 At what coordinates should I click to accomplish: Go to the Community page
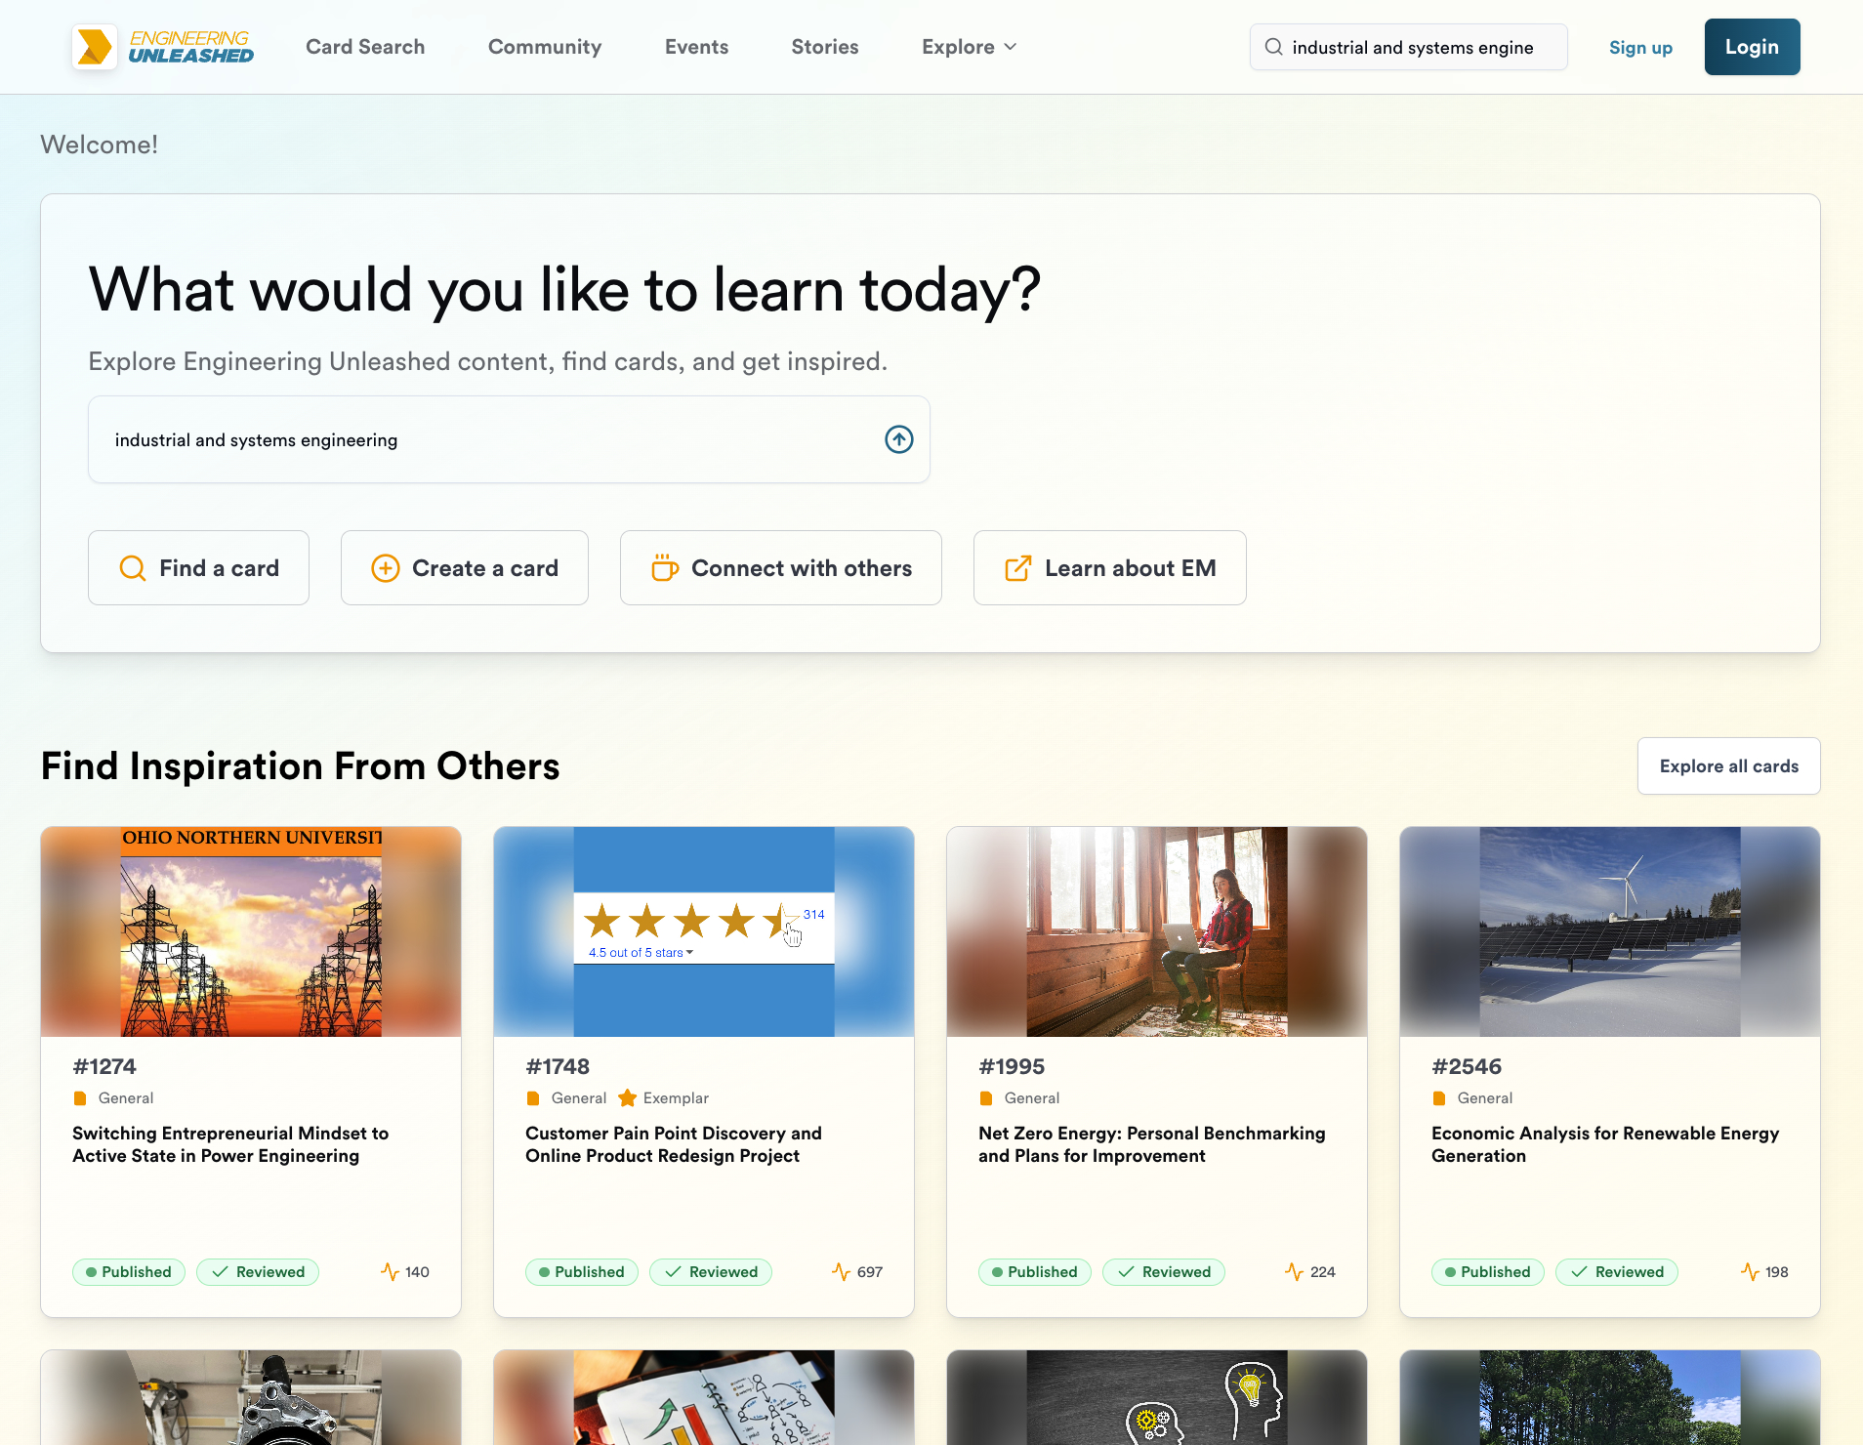coord(545,47)
